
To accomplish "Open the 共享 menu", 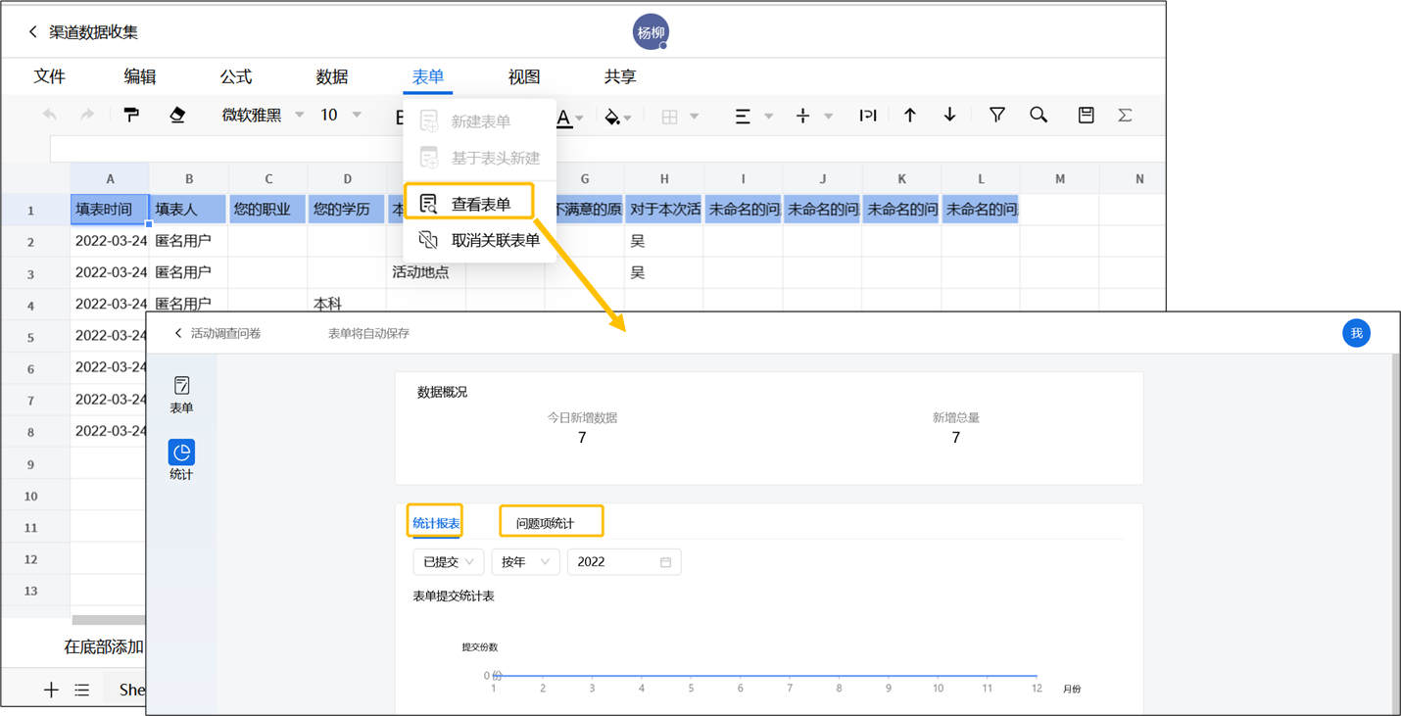I will tap(620, 76).
